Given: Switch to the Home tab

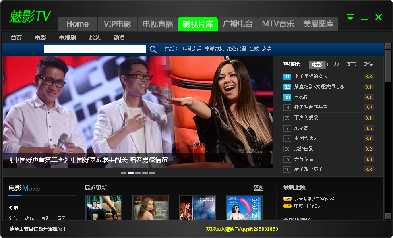Looking at the screenshot, I should [x=77, y=24].
